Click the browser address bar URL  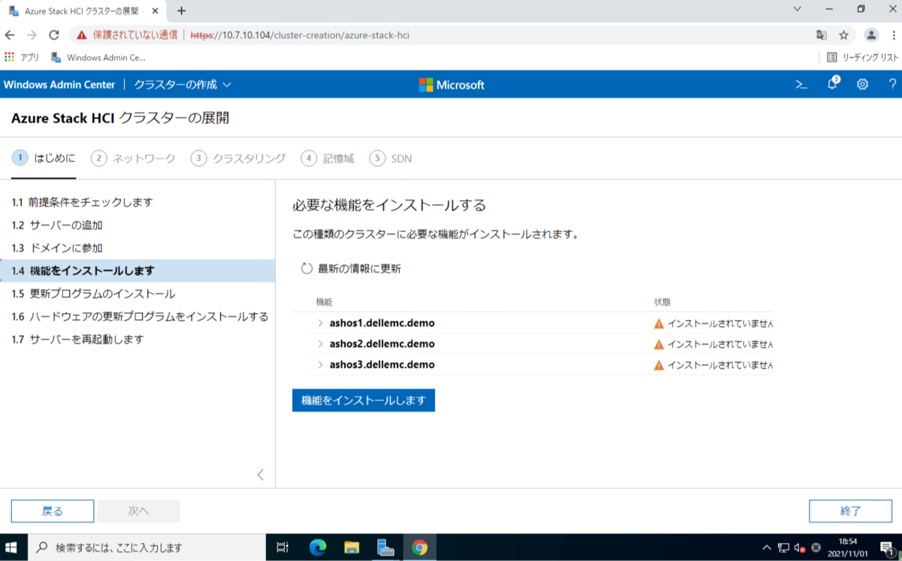(x=299, y=35)
